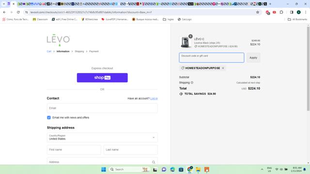Click the Information breadcrumb step

(x=63, y=51)
